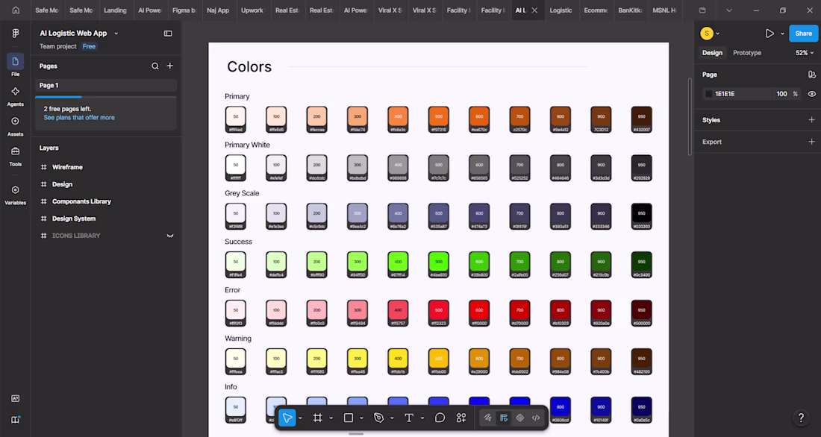Select the Success 500 green swatch
Image resolution: width=821 pixels, height=437 pixels.
click(438, 264)
